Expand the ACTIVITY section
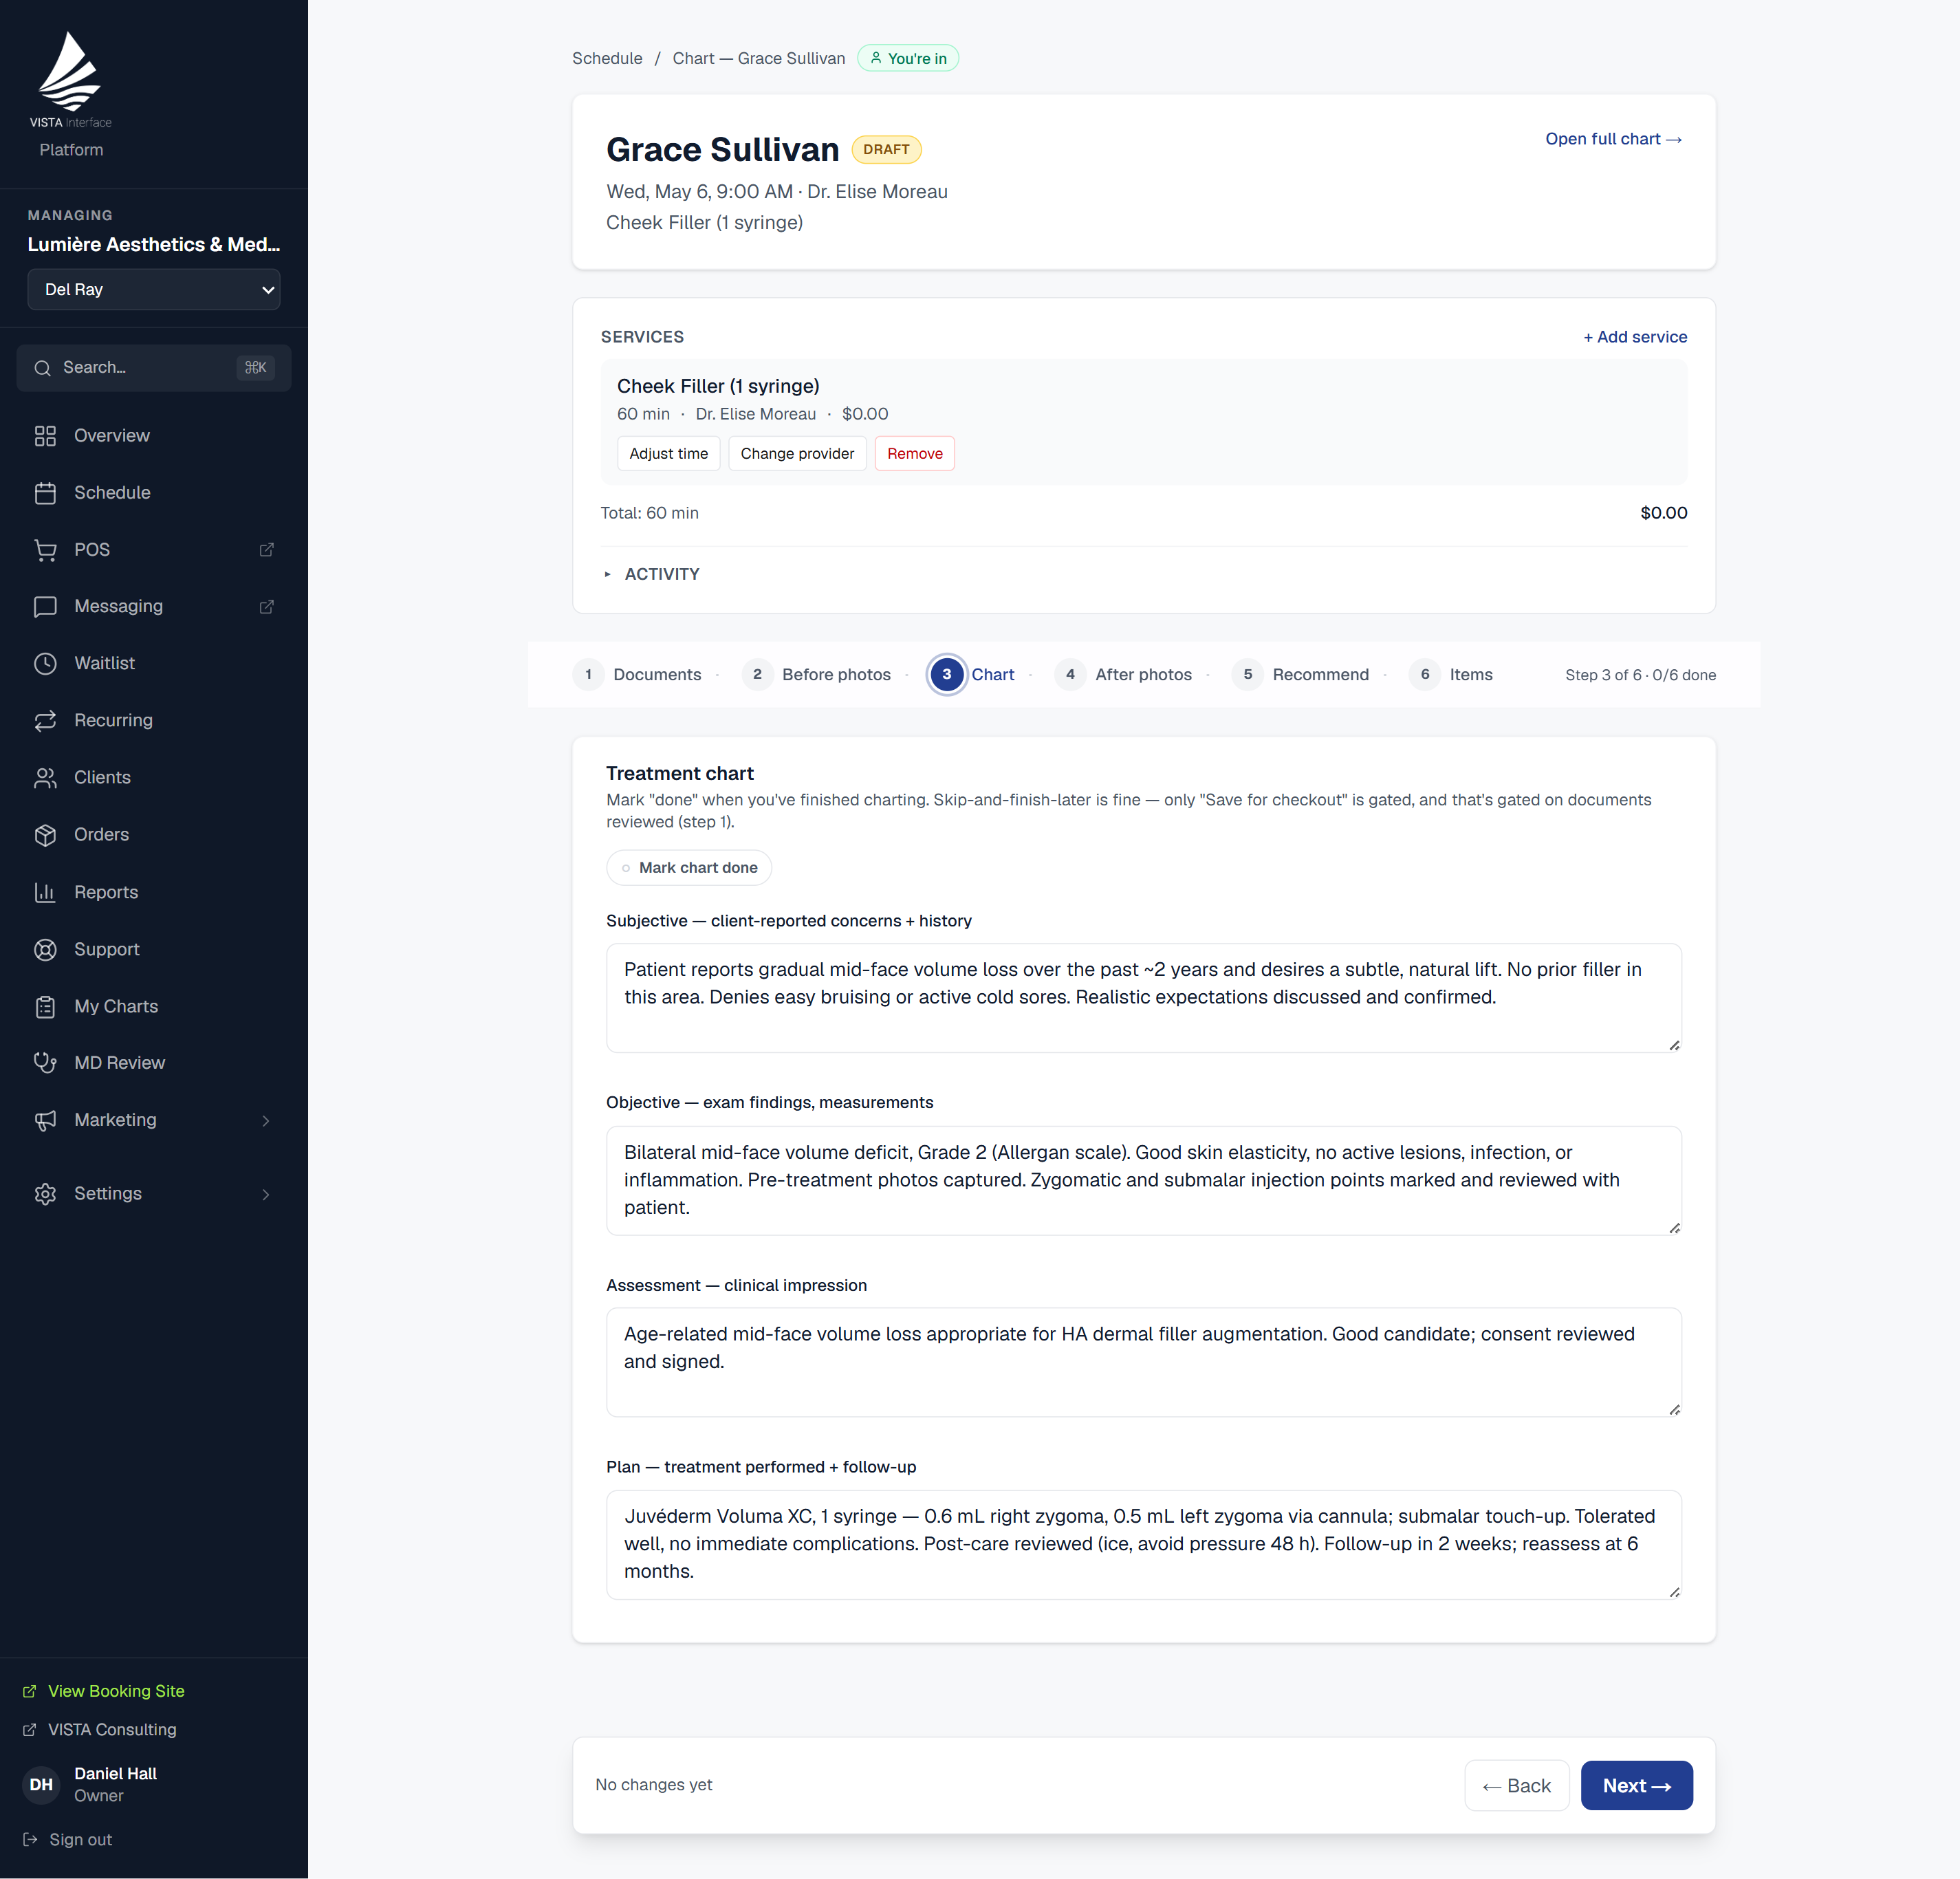The height and width of the screenshot is (1879, 1960). click(652, 574)
